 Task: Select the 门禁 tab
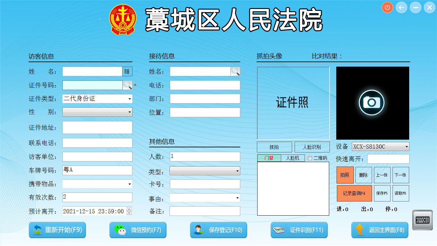(269, 158)
